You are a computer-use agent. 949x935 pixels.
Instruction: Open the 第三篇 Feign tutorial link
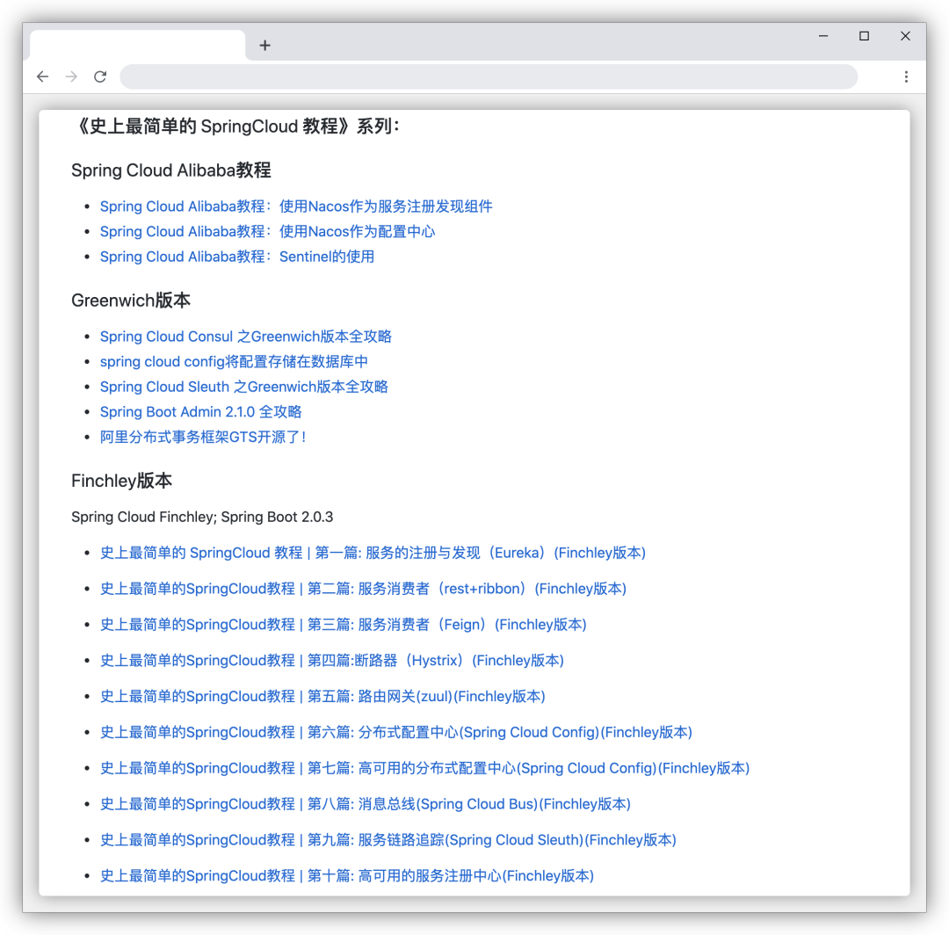pos(344,624)
